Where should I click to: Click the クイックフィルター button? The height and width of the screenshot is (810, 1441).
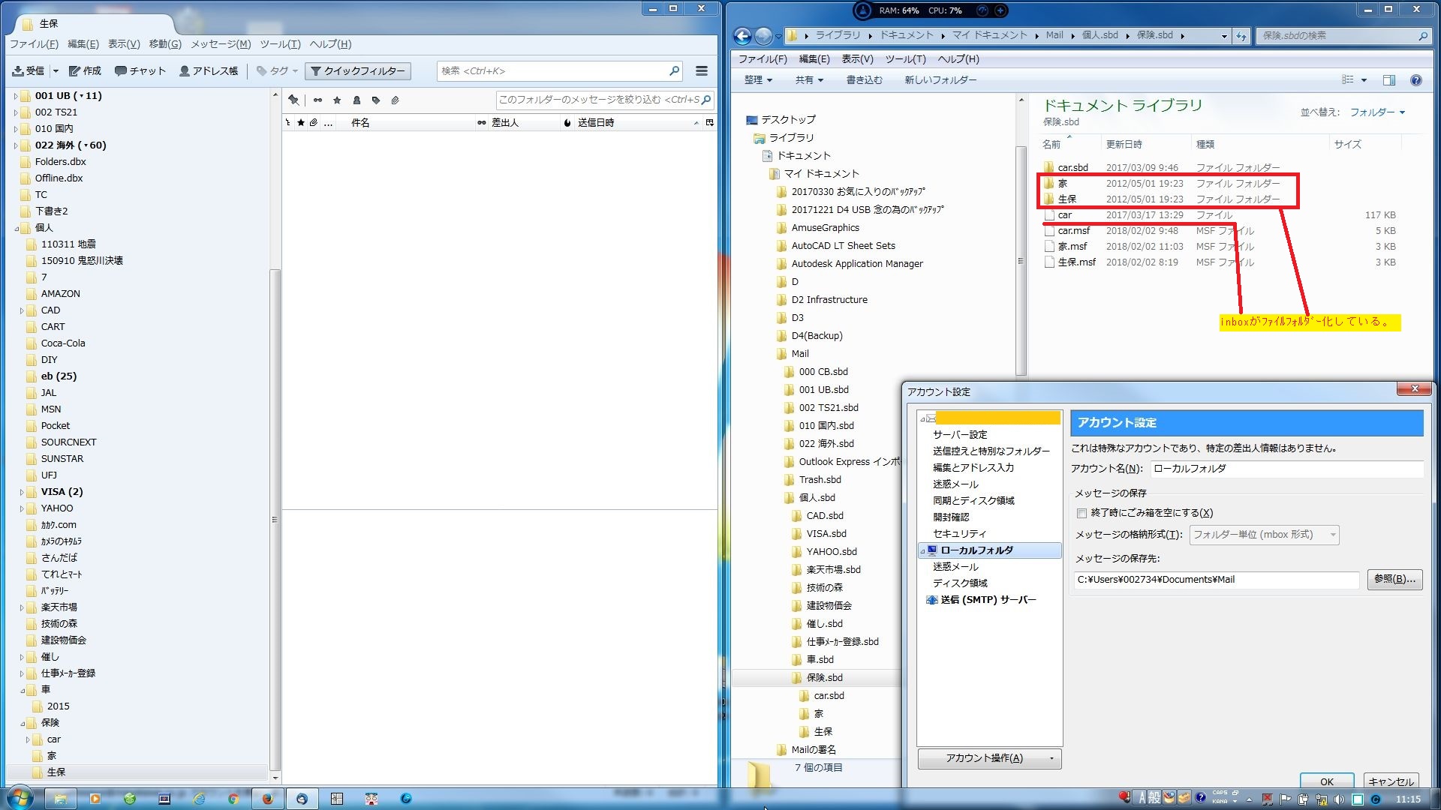coord(358,71)
